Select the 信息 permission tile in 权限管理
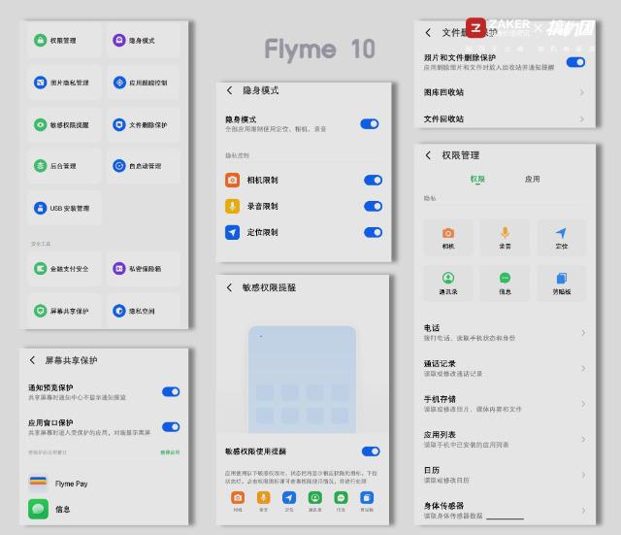 pyautogui.click(x=505, y=284)
